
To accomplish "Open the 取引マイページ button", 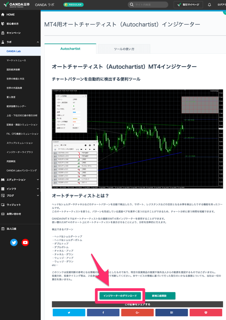I will 188,5.
